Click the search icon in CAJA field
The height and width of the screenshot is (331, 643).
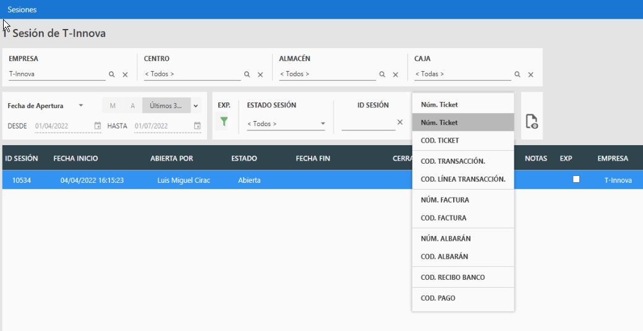click(x=517, y=75)
